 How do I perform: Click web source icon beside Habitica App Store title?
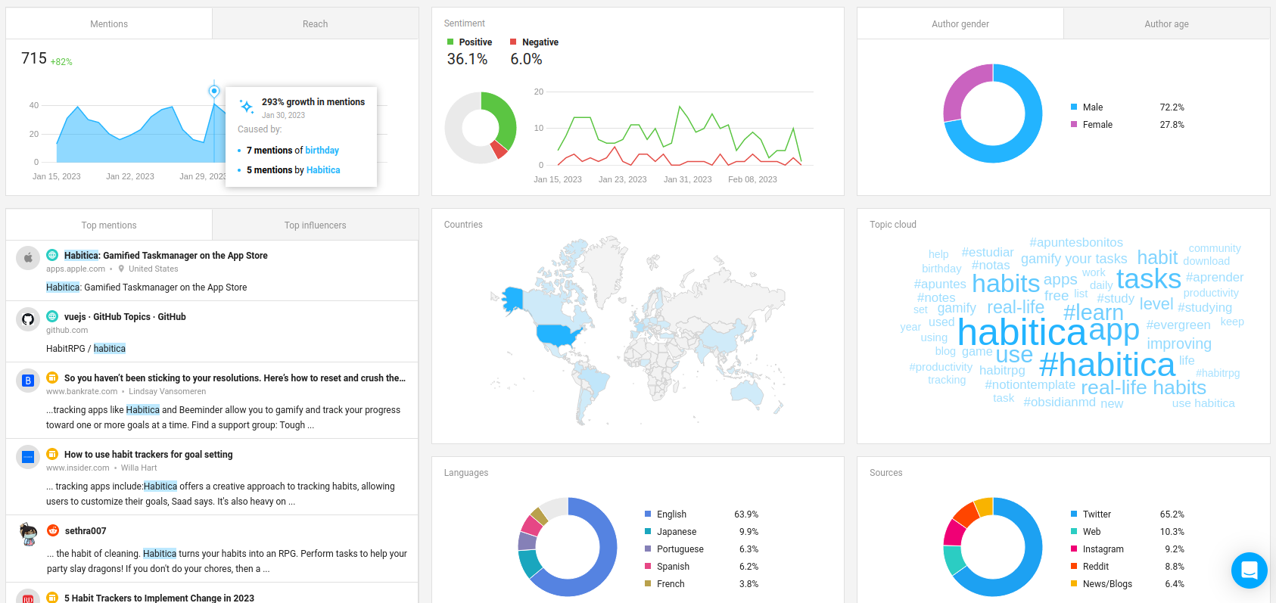point(52,255)
